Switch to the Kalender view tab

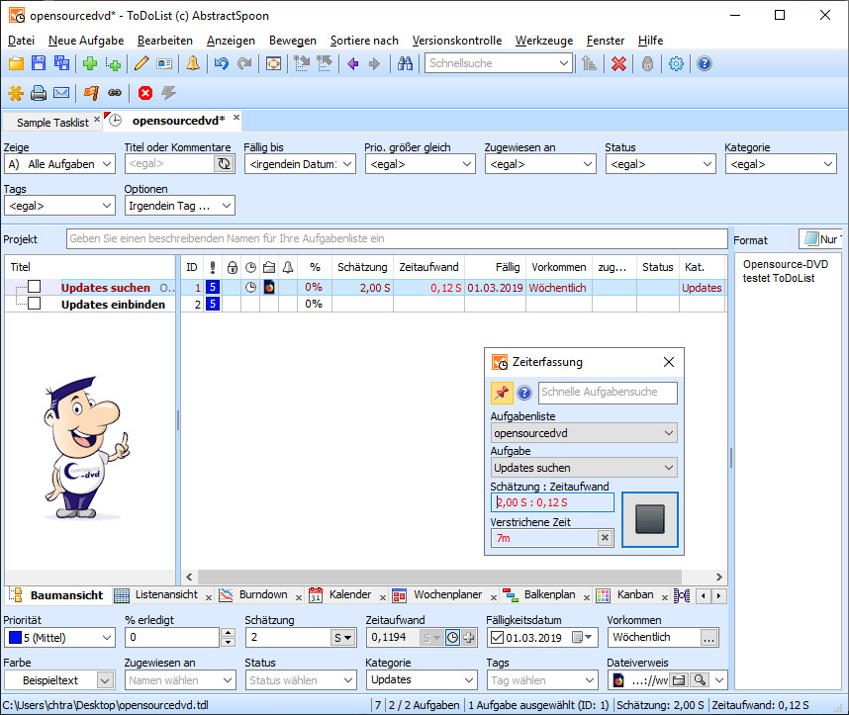pos(348,595)
